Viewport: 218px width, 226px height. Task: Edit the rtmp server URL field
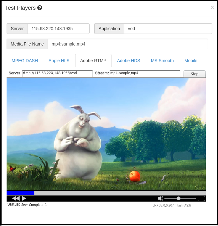57,73
